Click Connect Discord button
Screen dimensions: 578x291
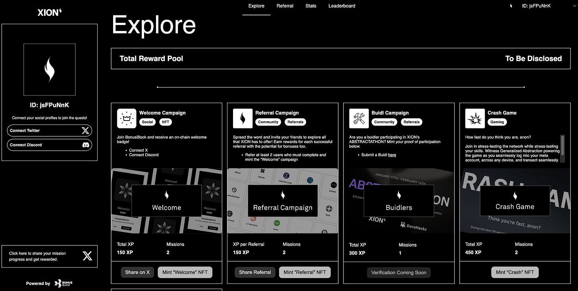(x=50, y=145)
